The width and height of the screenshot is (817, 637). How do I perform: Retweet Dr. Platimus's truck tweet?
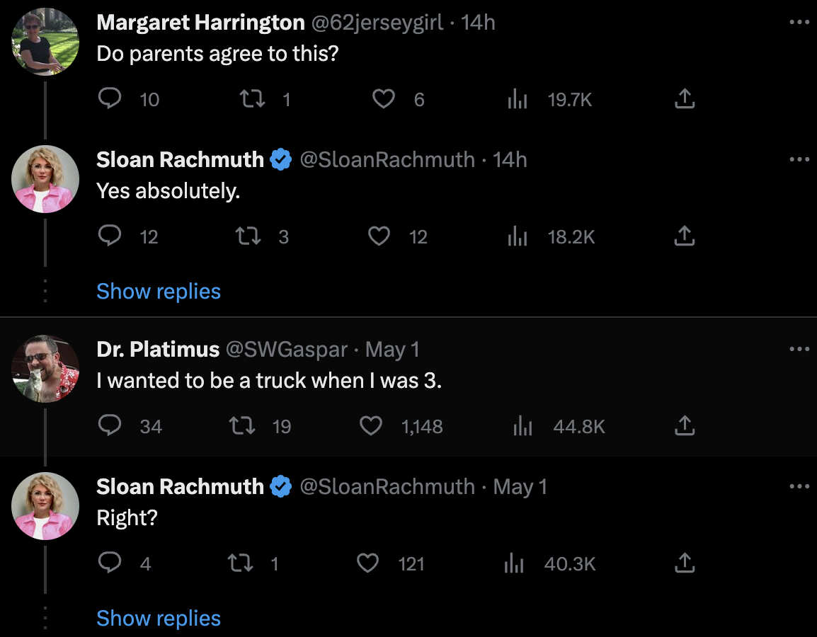point(243,426)
